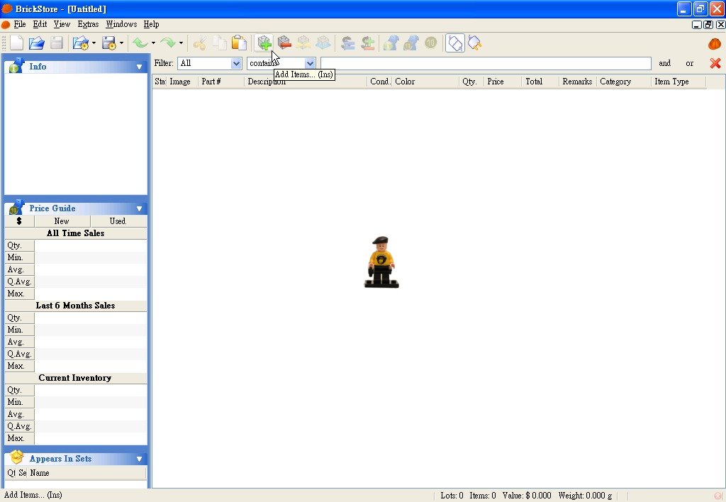Sort by the Price column header
Screen dimensions: 726x502
[503, 82]
